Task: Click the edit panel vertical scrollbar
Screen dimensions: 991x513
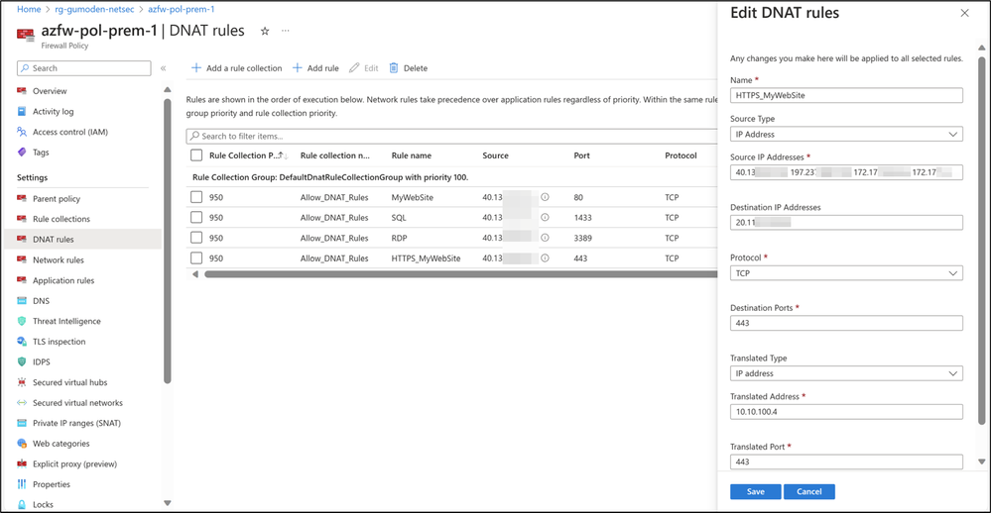Action: (981, 240)
